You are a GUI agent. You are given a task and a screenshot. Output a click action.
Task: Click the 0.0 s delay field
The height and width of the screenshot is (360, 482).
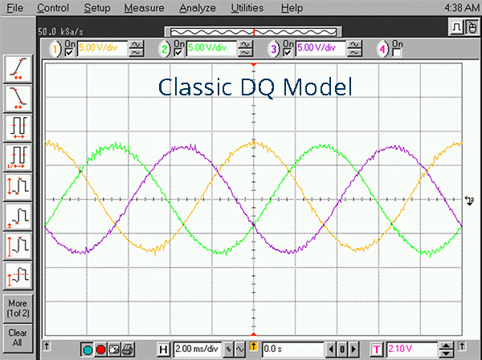point(292,350)
